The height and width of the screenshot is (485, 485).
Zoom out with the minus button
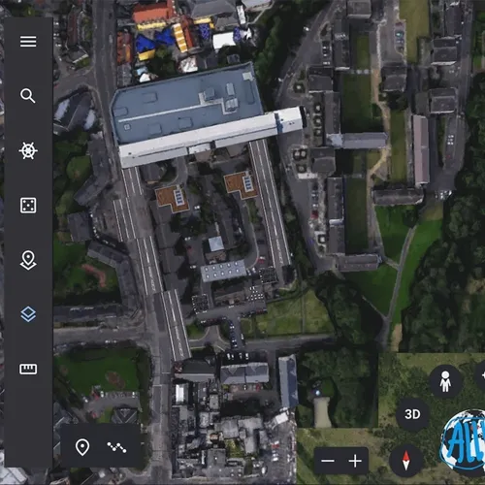coord(328,461)
